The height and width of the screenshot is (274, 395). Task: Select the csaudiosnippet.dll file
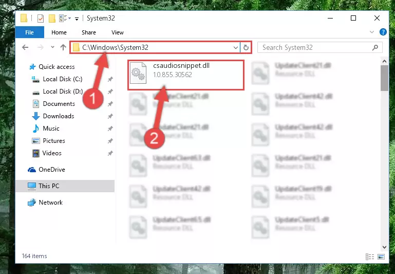[x=186, y=75]
